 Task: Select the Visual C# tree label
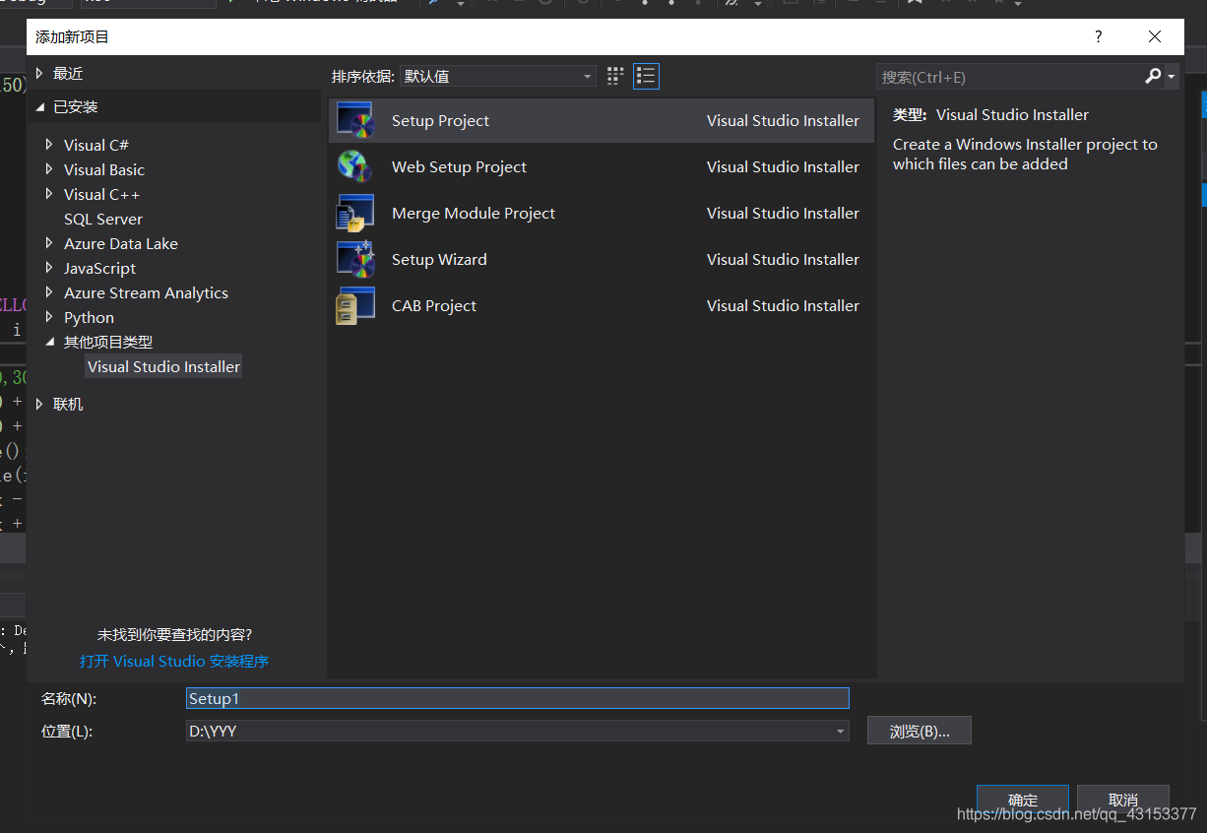point(96,145)
